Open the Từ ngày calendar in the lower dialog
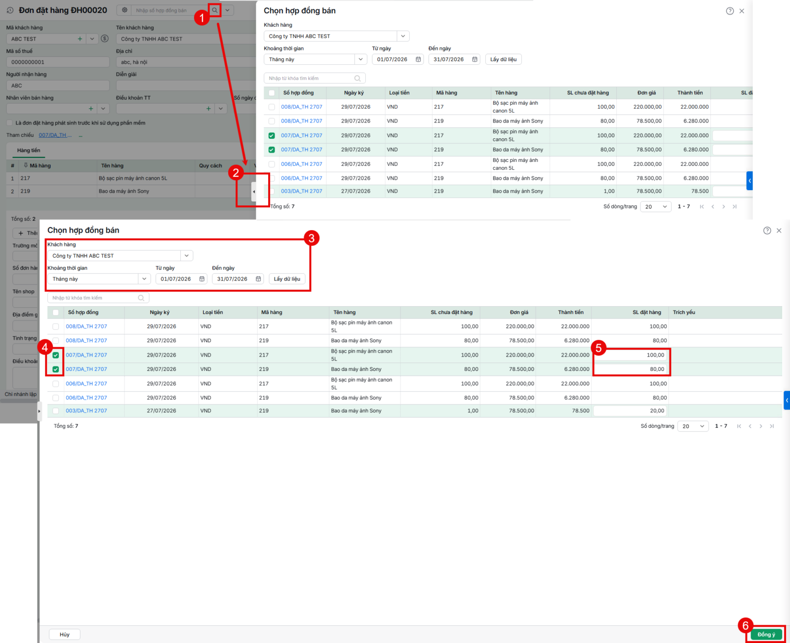This screenshot has height=643, width=790. [x=202, y=279]
